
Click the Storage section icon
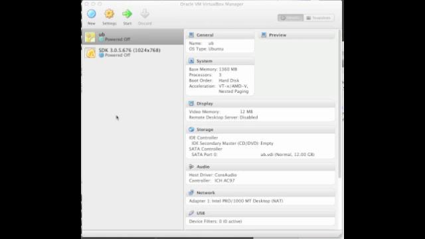(x=191, y=129)
